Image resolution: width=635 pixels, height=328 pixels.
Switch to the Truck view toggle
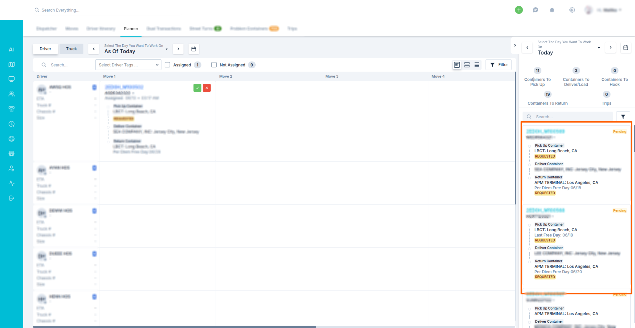[x=71, y=49]
